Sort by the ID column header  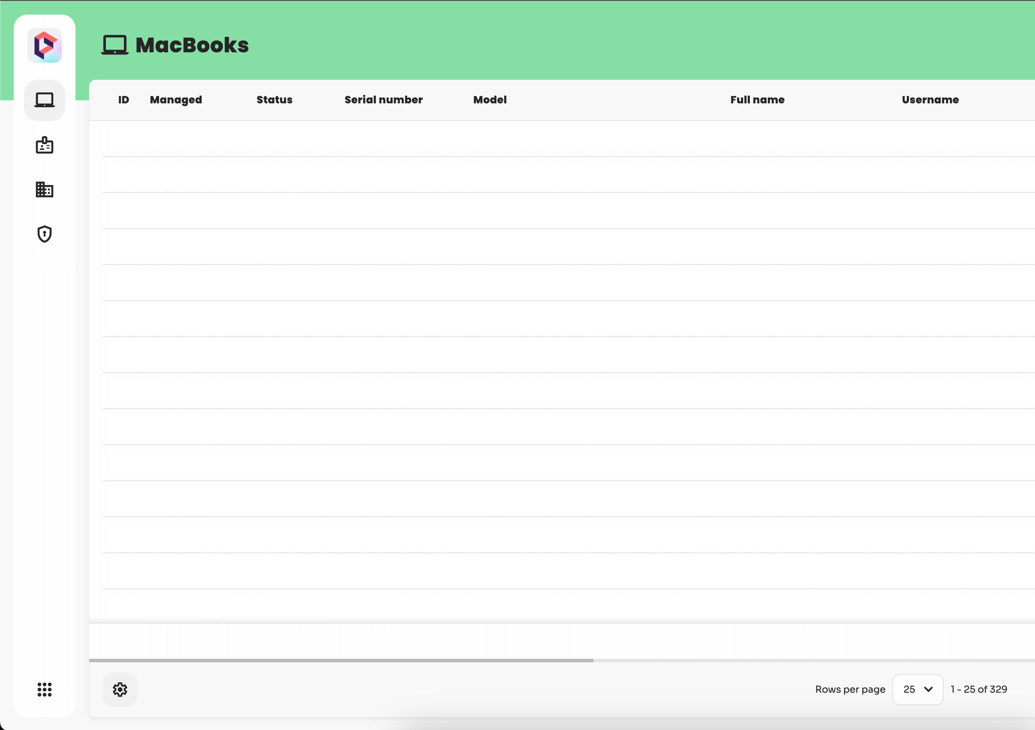[x=123, y=100]
